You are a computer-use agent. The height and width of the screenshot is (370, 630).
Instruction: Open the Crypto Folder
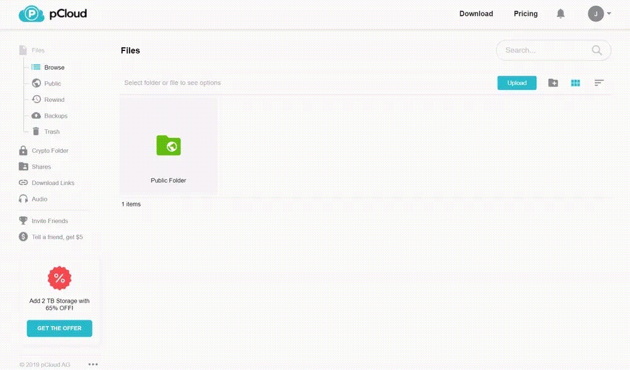[23, 150]
